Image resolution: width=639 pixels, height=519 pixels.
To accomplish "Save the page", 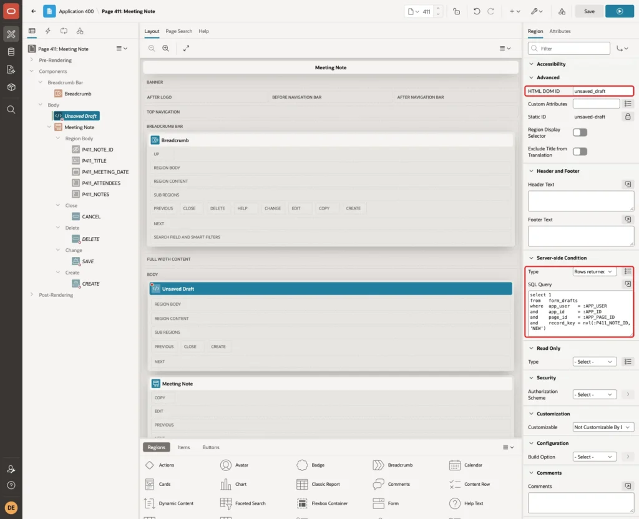I will (x=589, y=11).
